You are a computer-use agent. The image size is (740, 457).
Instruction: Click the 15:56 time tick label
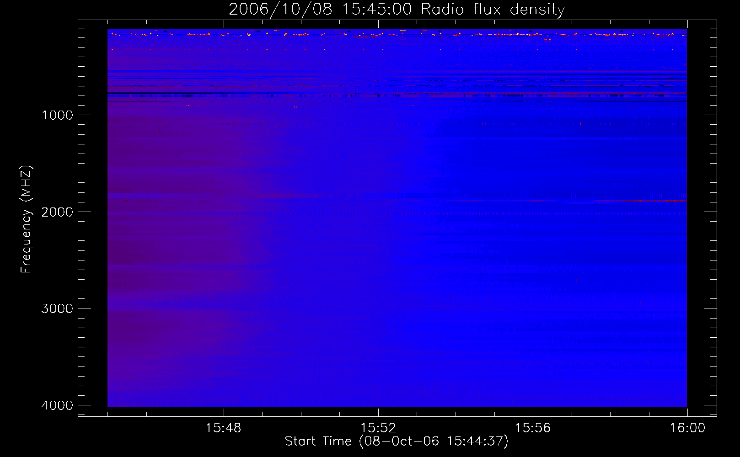click(x=533, y=428)
